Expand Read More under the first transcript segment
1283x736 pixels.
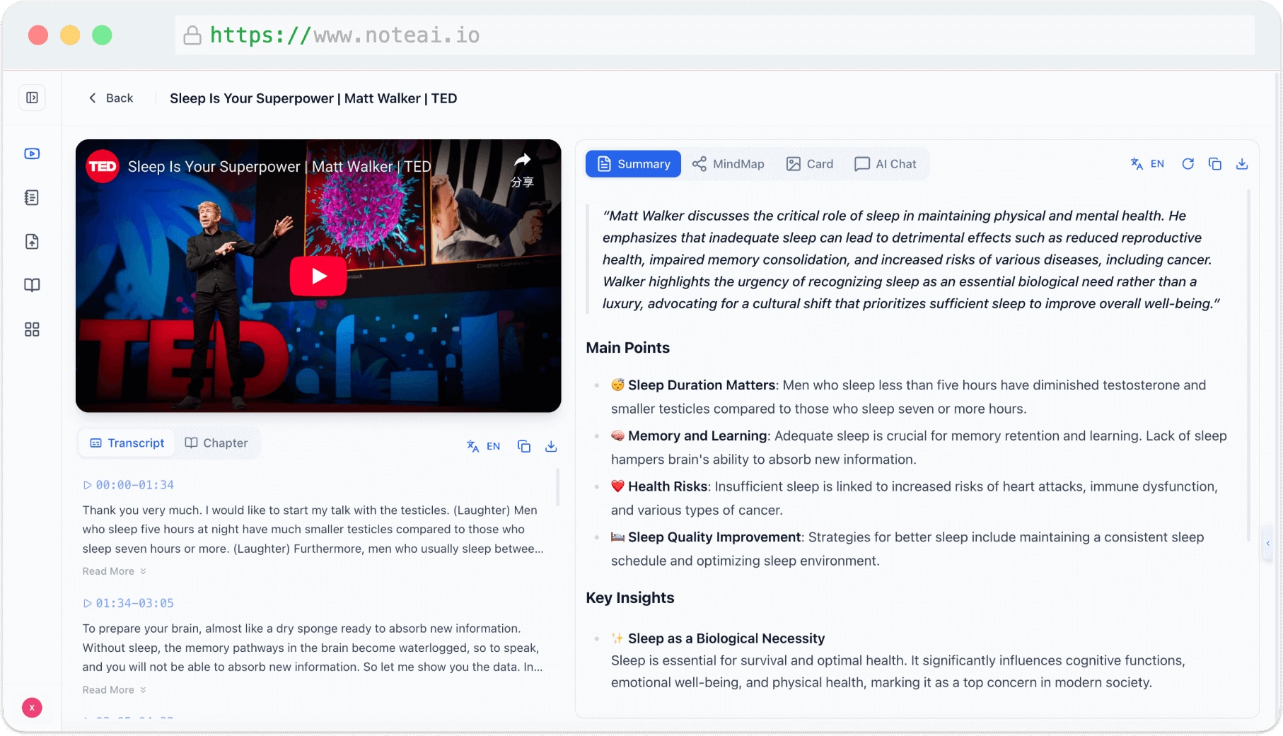(113, 571)
